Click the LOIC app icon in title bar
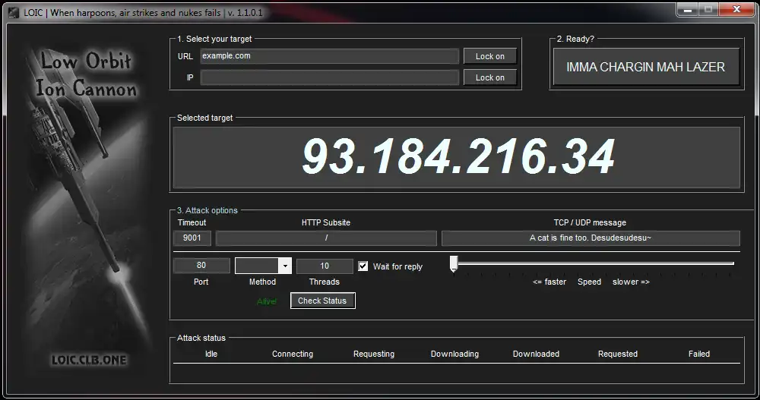 13,13
